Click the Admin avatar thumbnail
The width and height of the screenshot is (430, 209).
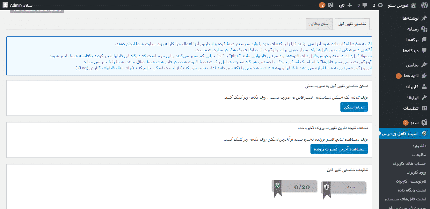pos(5,5)
